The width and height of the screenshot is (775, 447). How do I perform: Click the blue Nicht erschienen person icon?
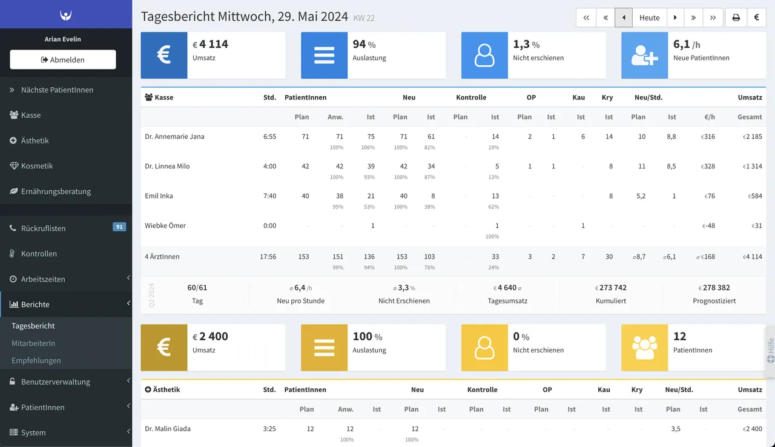484,55
